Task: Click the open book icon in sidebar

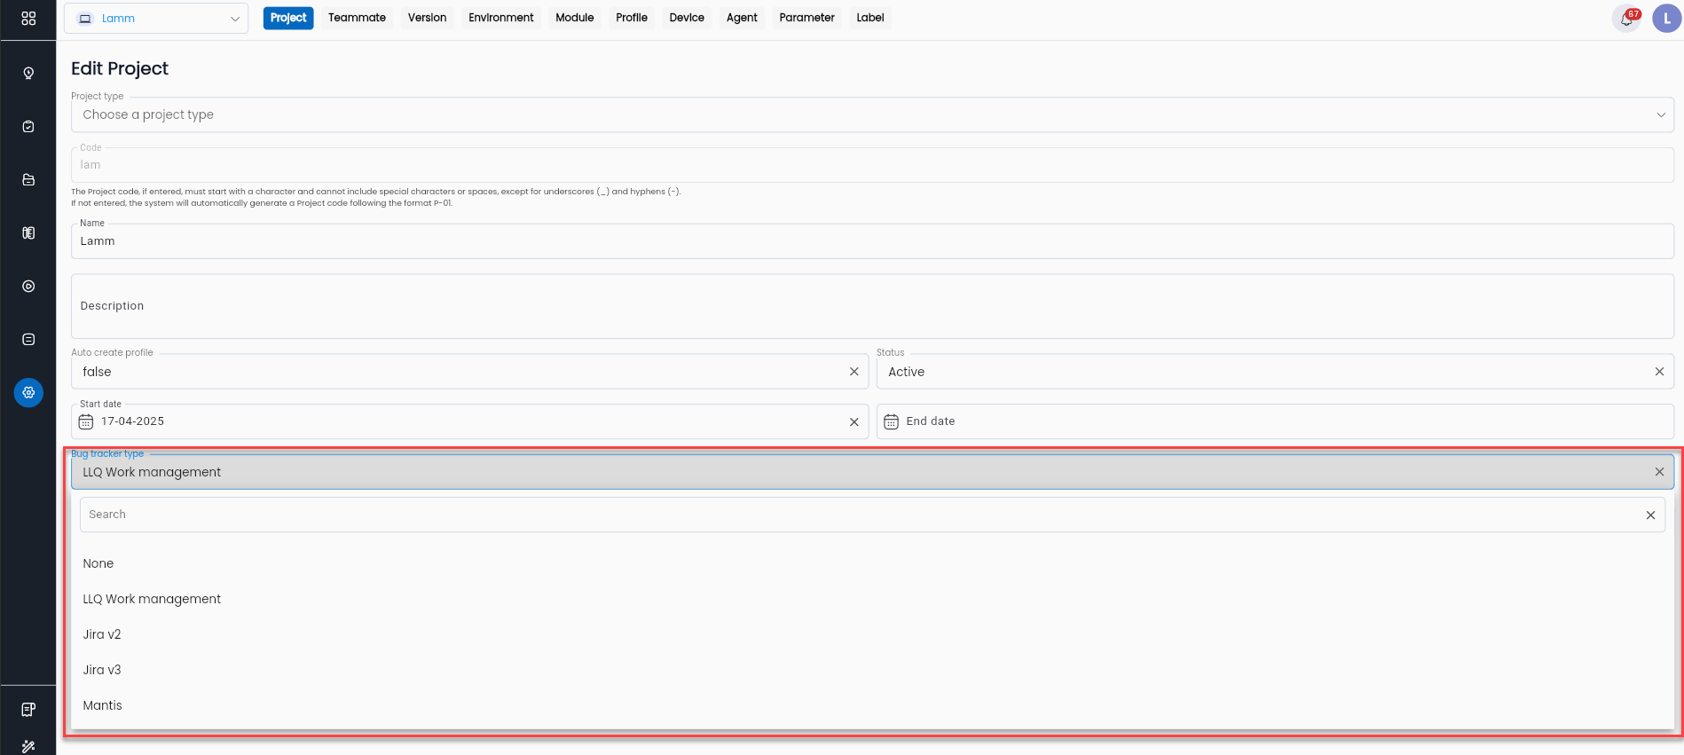Action: (x=28, y=232)
